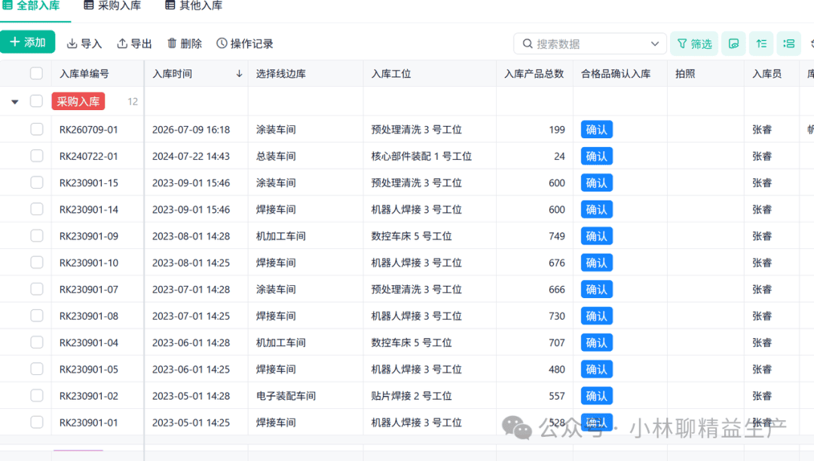
Task: Check the row RK260709-01 checkbox
Action: pyautogui.click(x=36, y=129)
